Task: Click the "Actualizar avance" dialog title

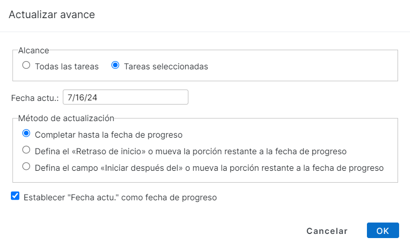Action: pyautogui.click(x=51, y=14)
